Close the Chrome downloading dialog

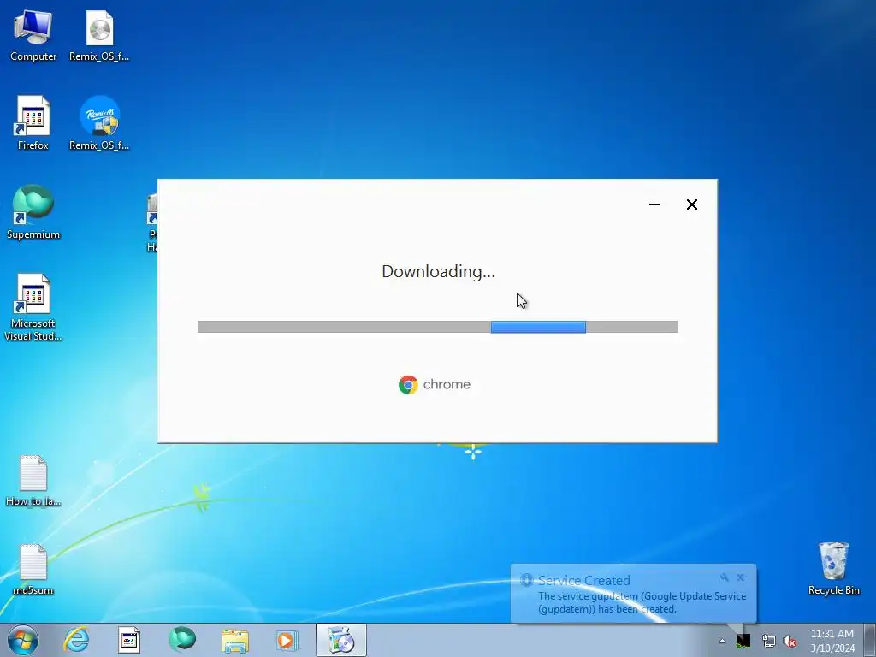691,204
